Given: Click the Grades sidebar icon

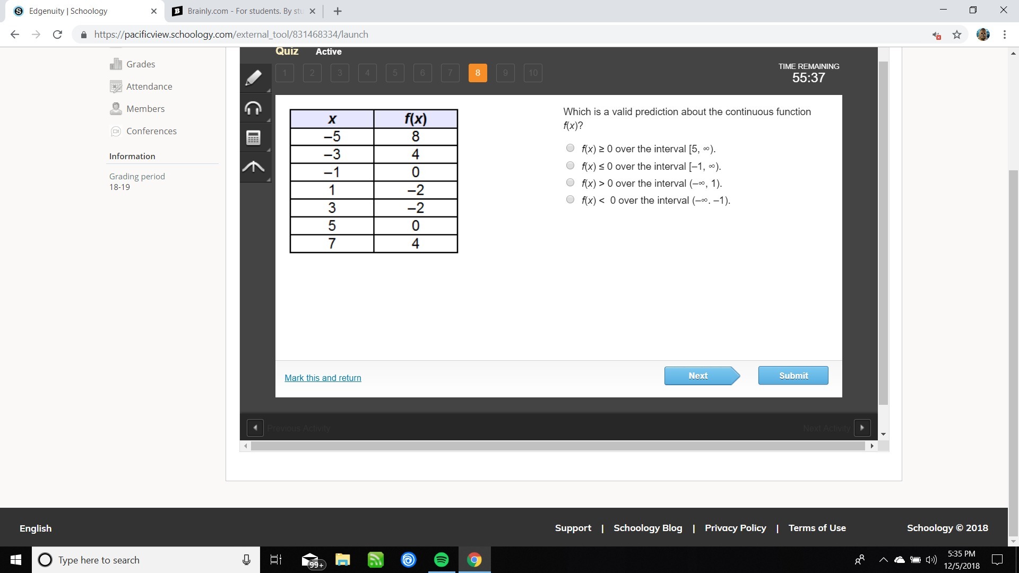Looking at the screenshot, I should (x=116, y=64).
